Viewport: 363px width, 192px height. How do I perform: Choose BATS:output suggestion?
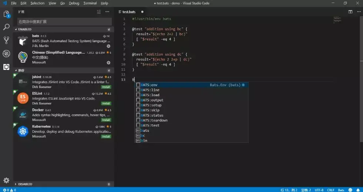[x=191, y=100]
